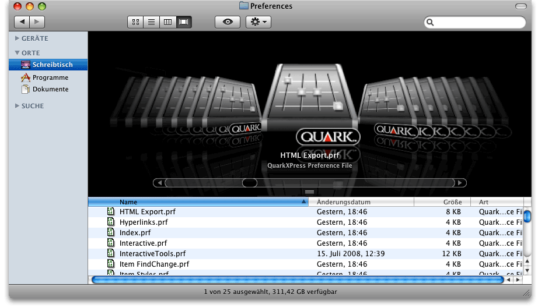538x308 pixels.
Task: Expand the SUCHE sidebar section
Action: pos(17,106)
